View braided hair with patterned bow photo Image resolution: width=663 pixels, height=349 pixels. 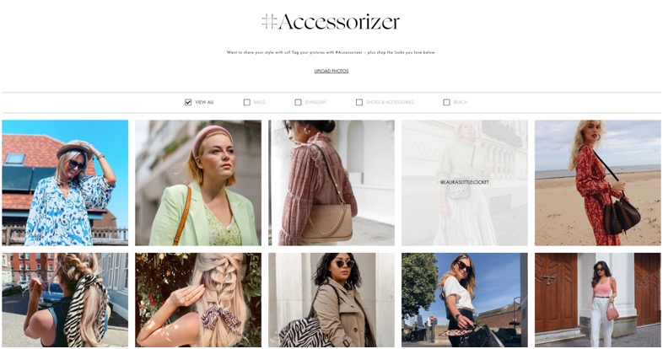coord(198,300)
